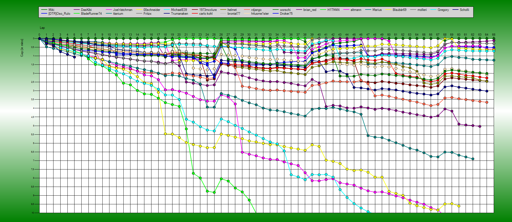Click Fritzx in the legend

[147, 14]
